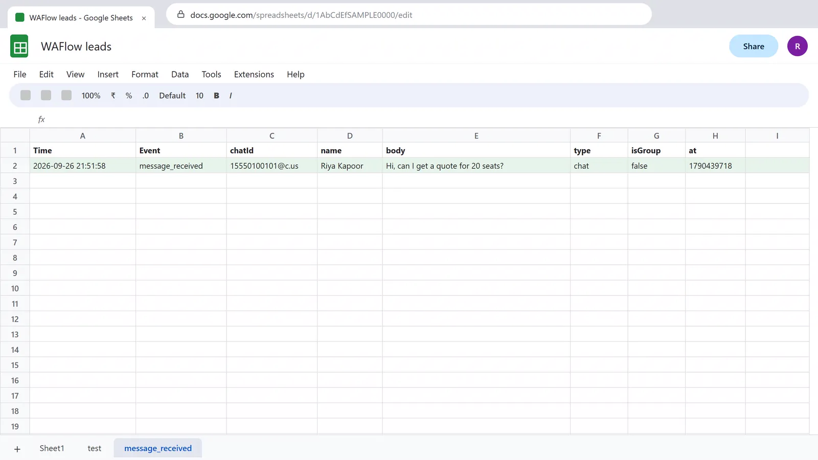Select cell '15550100101@c.us'
Screen dimensions: 818x460
point(272,166)
